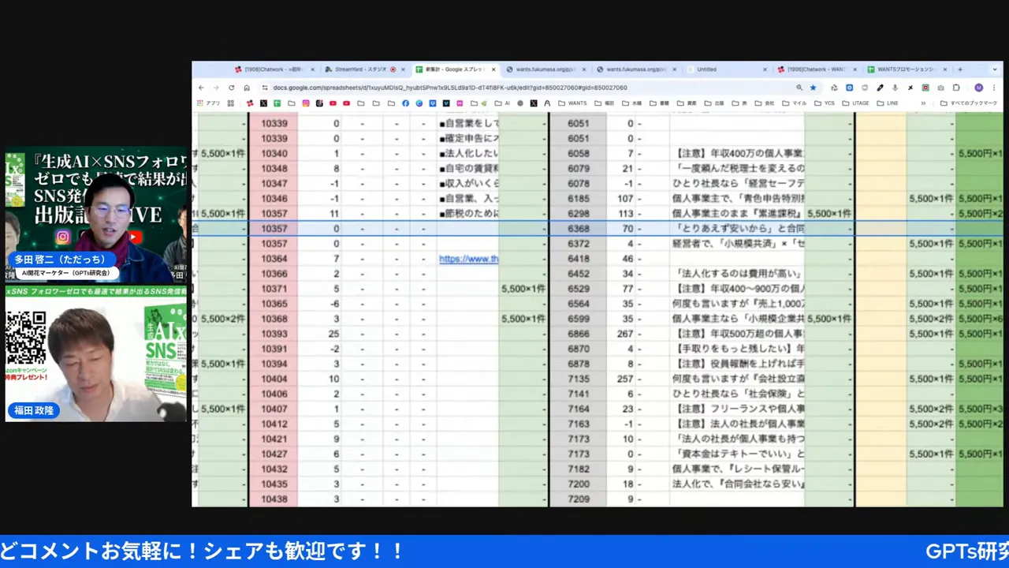Image resolution: width=1009 pixels, height=568 pixels.
Task: Click the アプリ launcher on the bookmarks bar
Action: click(209, 103)
